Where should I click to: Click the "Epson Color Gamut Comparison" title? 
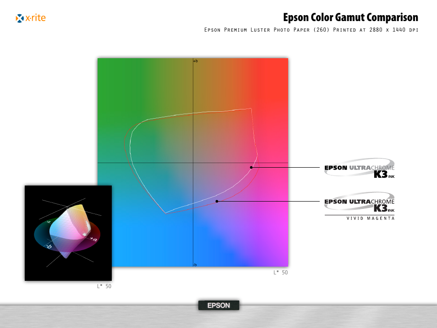coord(350,17)
